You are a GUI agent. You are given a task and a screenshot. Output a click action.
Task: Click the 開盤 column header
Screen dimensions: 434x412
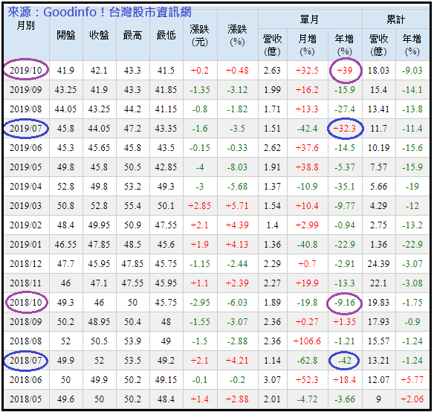coord(66,36)
